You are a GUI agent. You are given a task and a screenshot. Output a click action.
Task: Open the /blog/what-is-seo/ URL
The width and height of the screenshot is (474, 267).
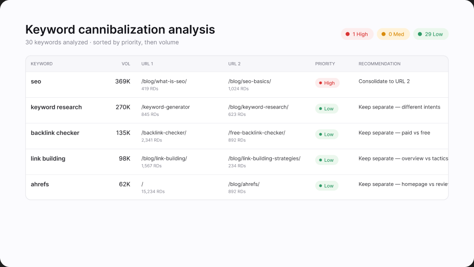point(164,82)
